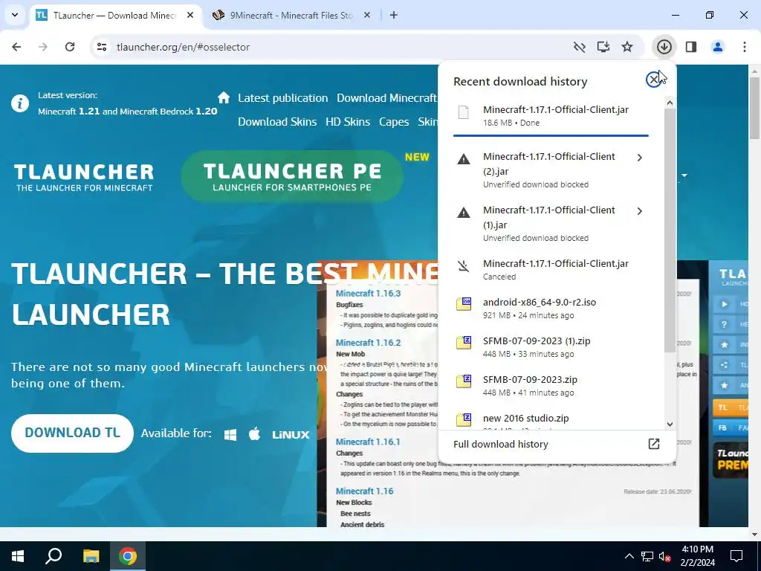761x571 pixels.
Task: Open the Capes menu link
Action: 394,122
